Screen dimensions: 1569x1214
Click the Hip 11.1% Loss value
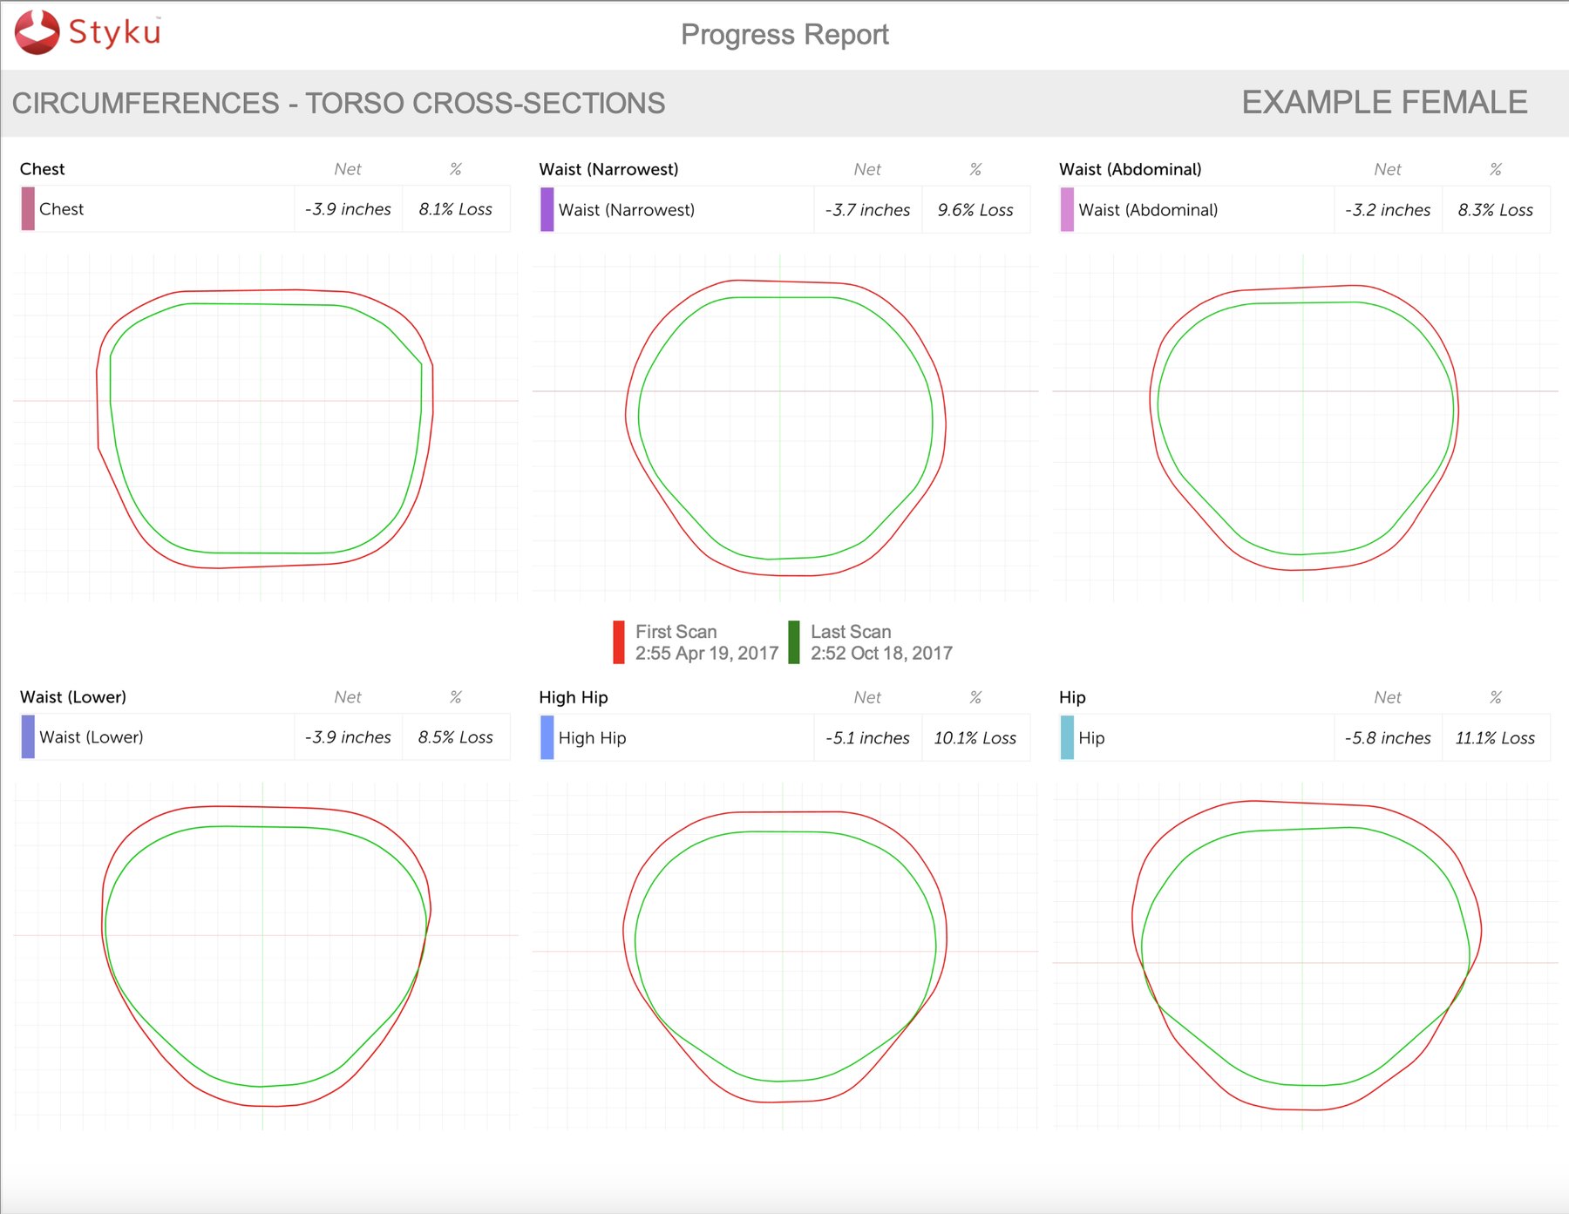point(1495,738)
